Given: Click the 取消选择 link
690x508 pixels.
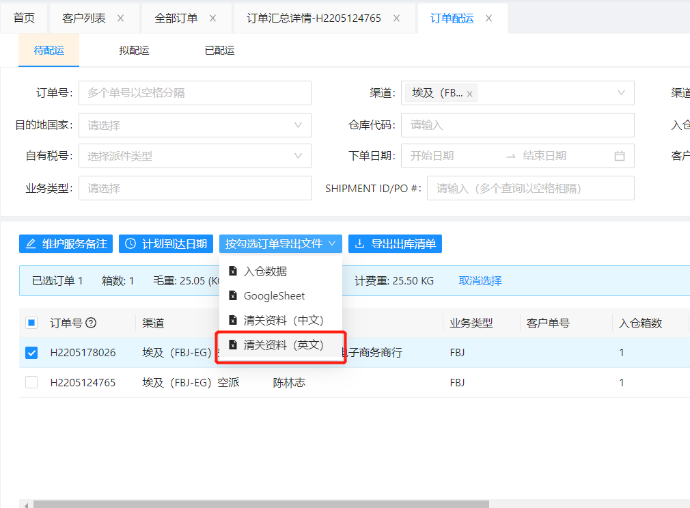Looking at the screenshot, I should click(x=480, y=281).
